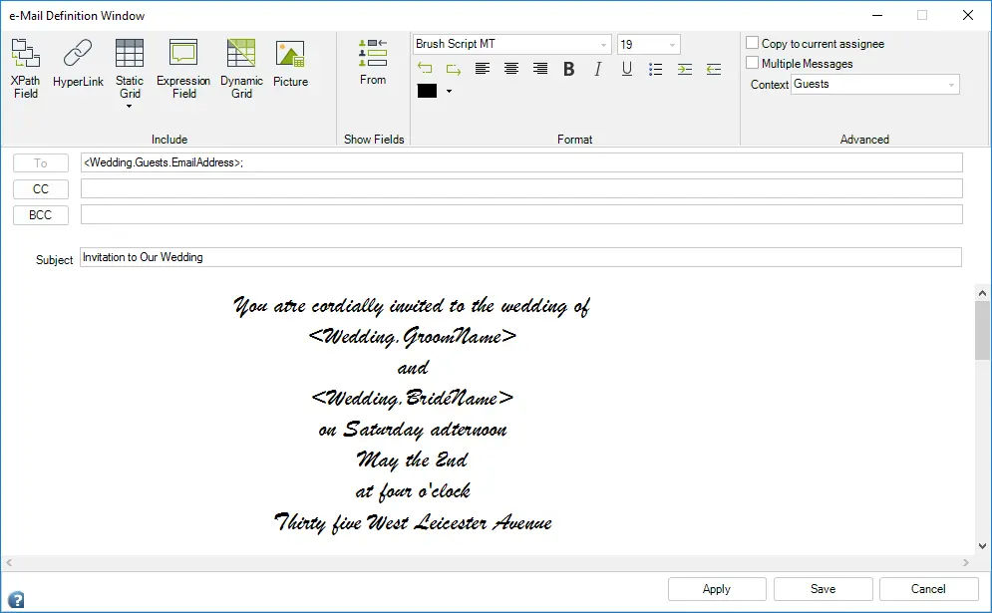
Task: Click the CC button
Action: click(41, 189)
